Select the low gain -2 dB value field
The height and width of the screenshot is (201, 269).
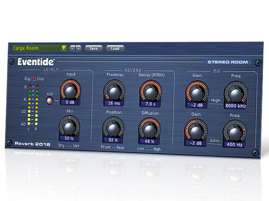[x=195, y=143]
